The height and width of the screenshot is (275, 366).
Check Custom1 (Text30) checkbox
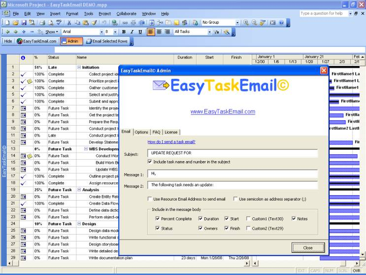[x=248, y=218]
